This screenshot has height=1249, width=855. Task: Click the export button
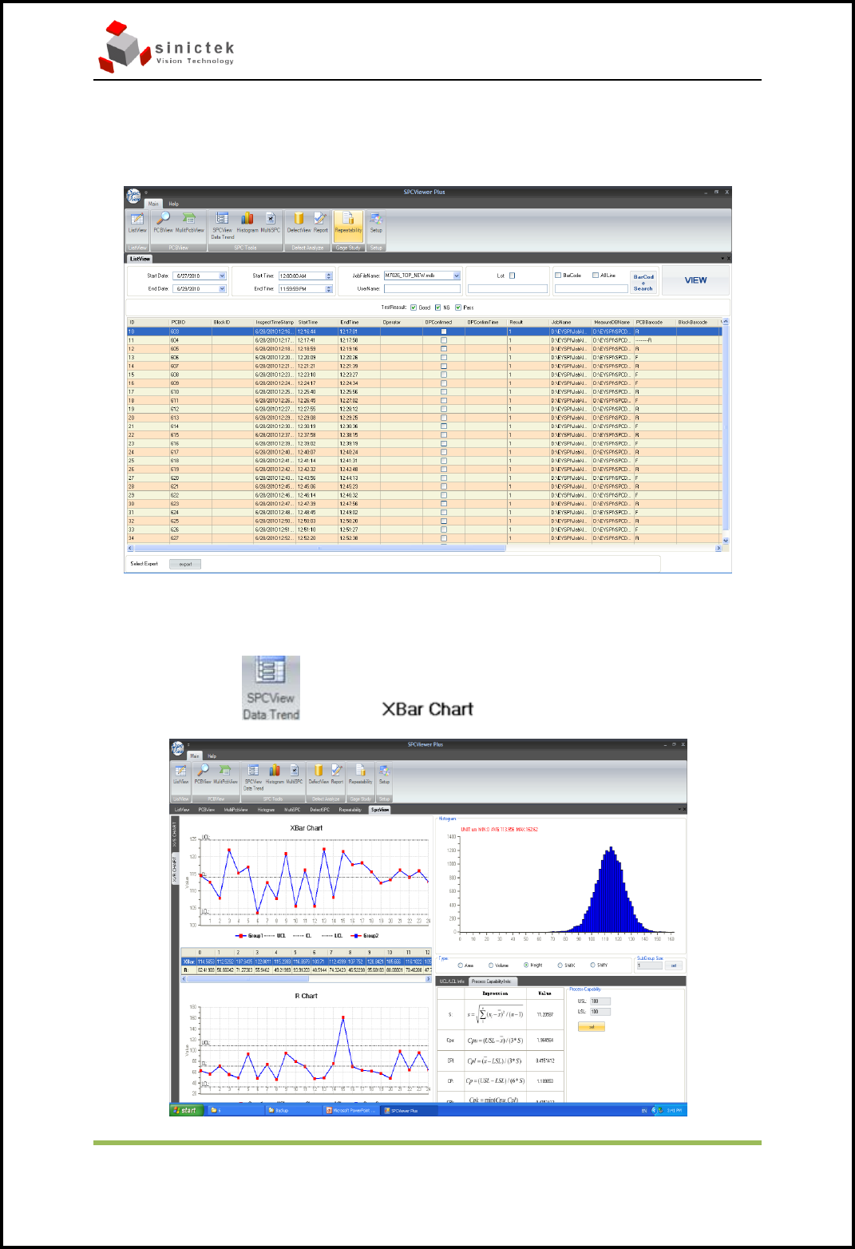click(185, 564)
